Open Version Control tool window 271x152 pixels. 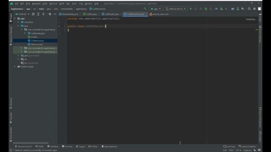tap(23, 147)
